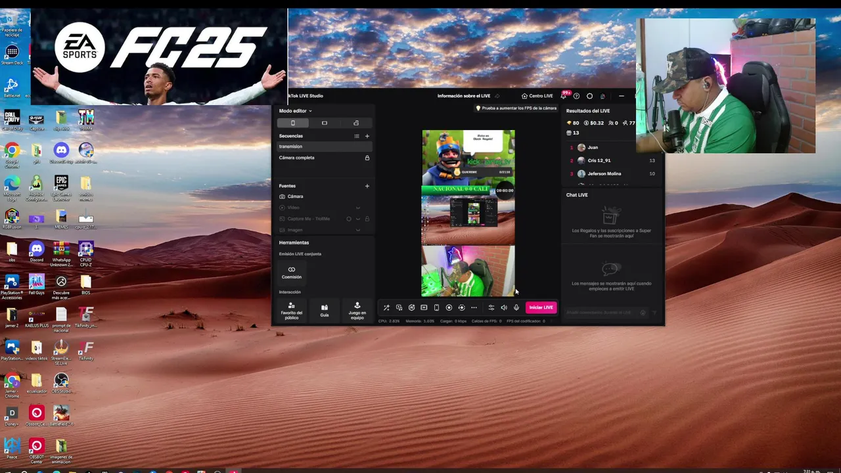
Task: Click the $0.32 earnings value
Action: (594, 123)
